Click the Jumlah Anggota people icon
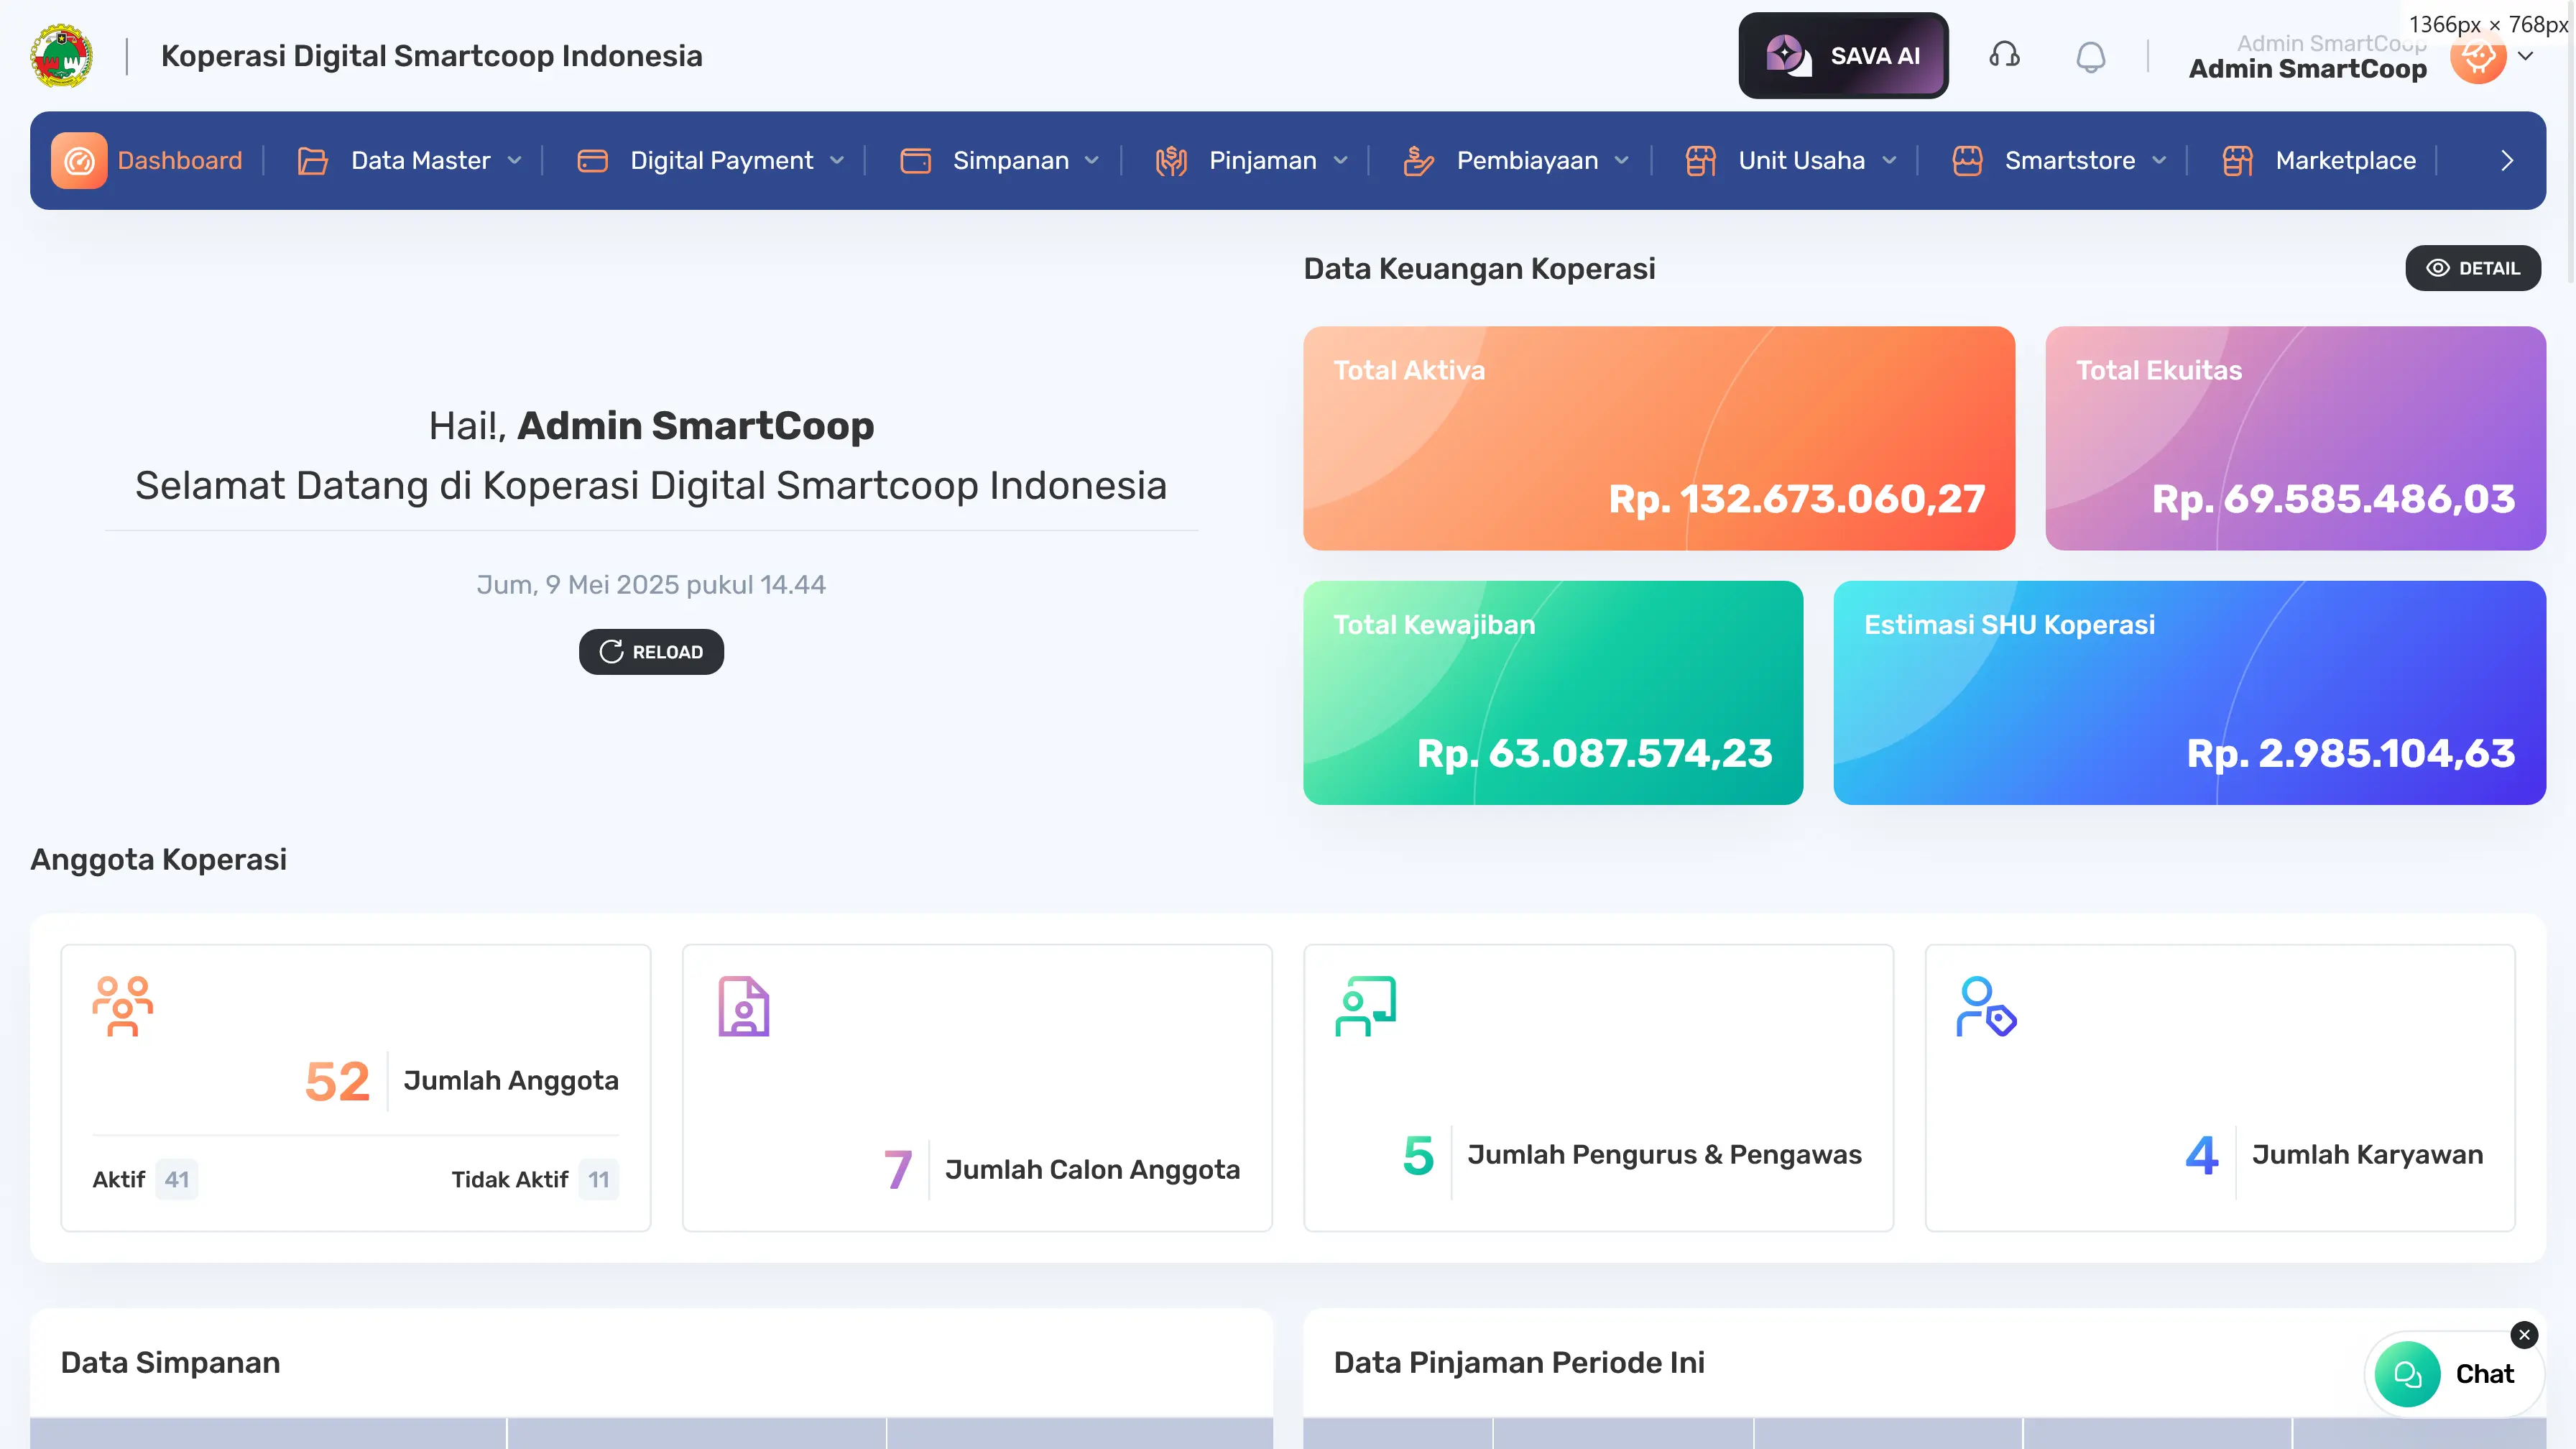The width and height of the screenshot is (2576, 1449). click(123, 1006)
